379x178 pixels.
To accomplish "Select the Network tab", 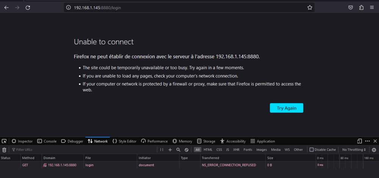I will (x=98, y=141).
